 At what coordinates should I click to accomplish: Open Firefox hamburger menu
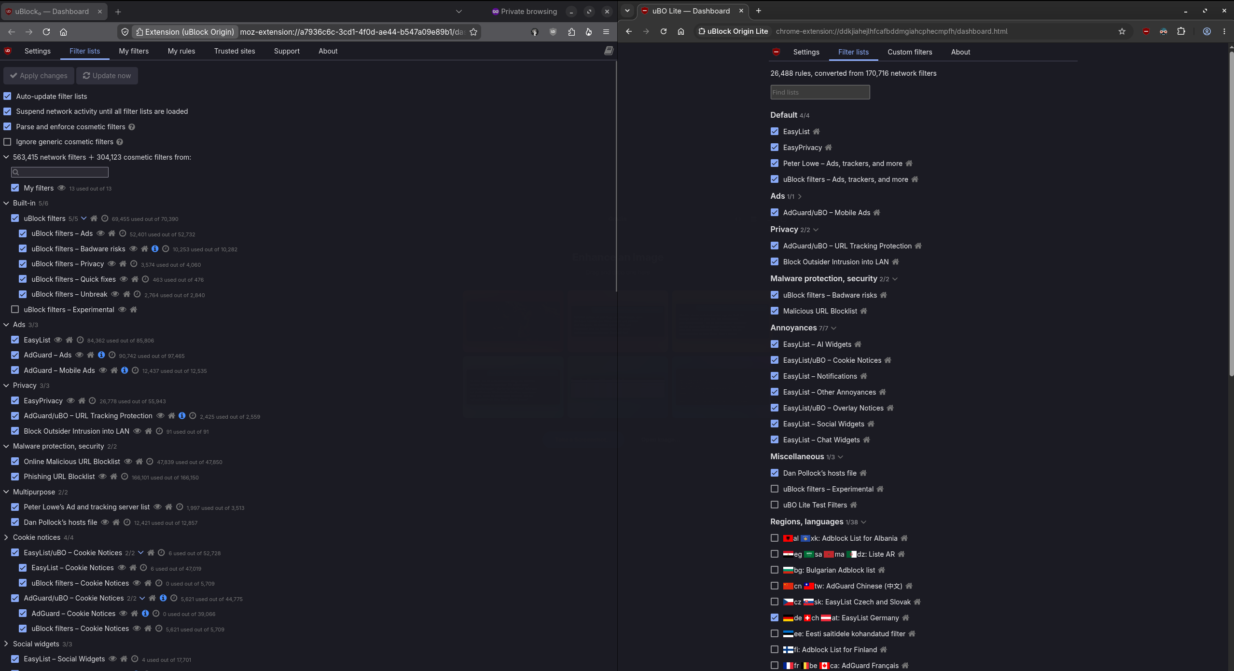pos(606,32)
